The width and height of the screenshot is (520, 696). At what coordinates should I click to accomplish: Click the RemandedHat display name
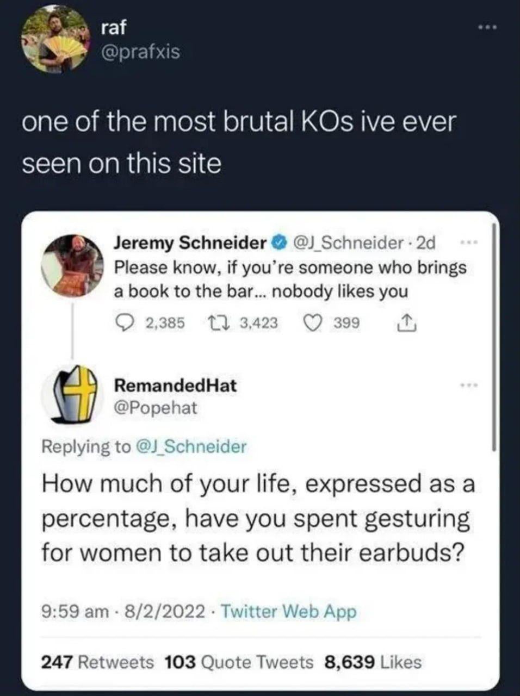point(175,386)
